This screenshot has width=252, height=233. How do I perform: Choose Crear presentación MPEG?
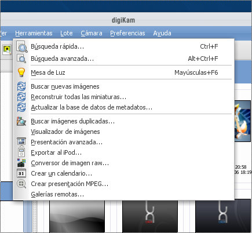(x=123, y=184)
